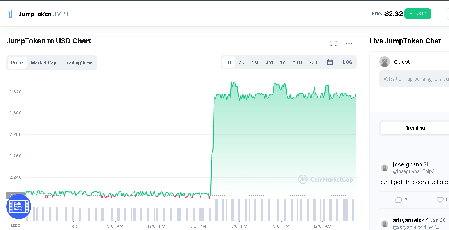Click the 4.31% price change badge
Viewport: 449px width, 230px height.
click(x=418, y=14)
